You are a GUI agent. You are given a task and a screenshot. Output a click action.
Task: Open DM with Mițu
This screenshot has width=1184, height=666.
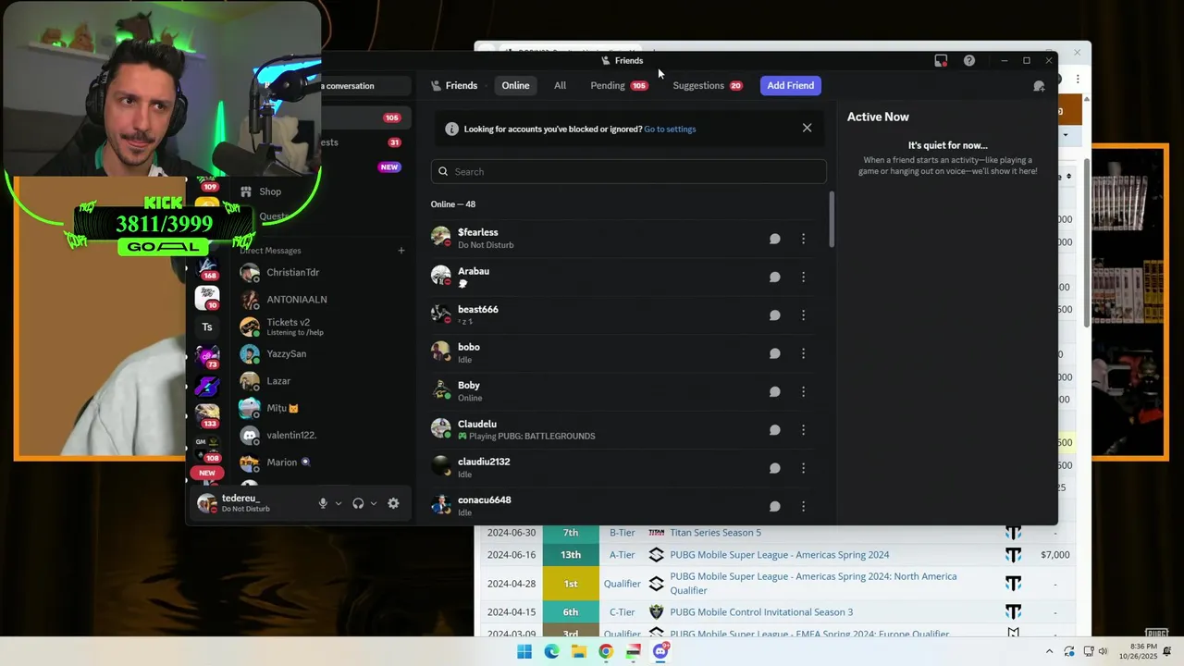[323, 408]
